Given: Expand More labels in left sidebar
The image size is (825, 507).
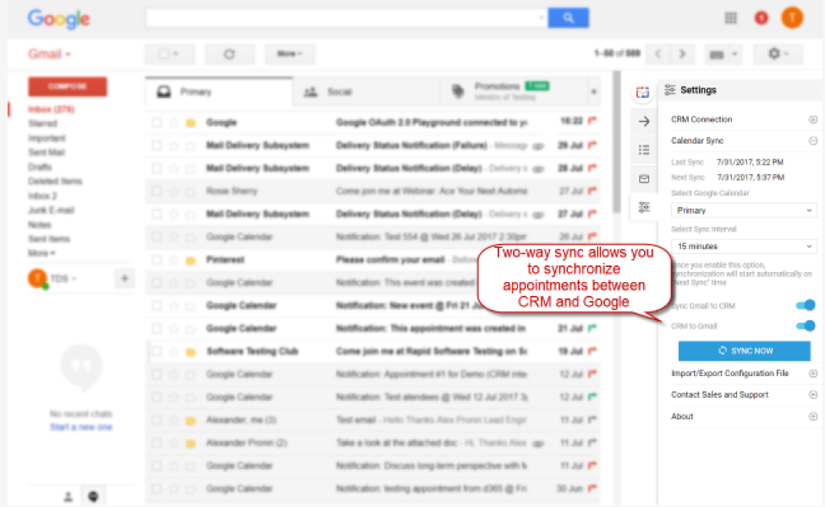Looking at the screenshot, I should pos(41,253).
